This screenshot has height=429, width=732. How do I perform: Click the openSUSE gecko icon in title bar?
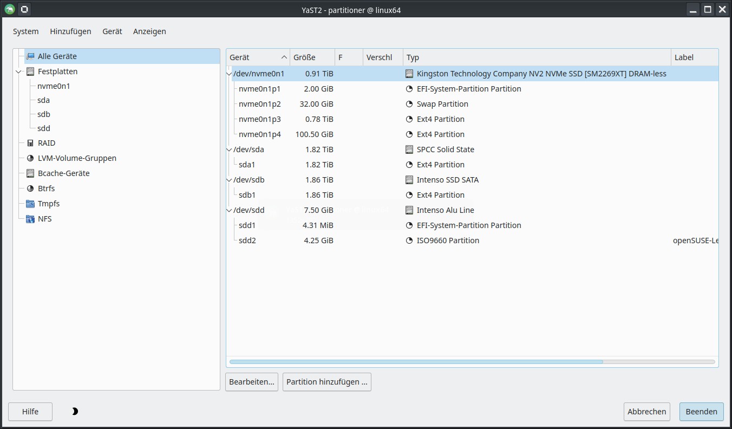click(x=9, y=9)
